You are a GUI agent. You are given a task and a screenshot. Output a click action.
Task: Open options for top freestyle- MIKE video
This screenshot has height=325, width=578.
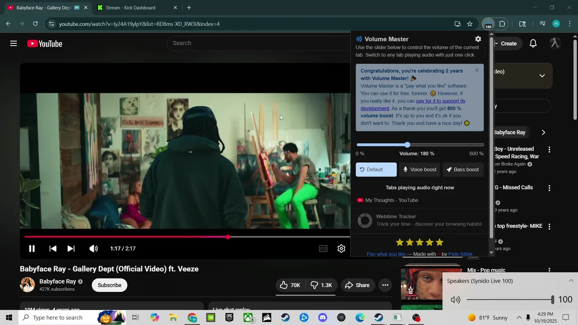550,226
